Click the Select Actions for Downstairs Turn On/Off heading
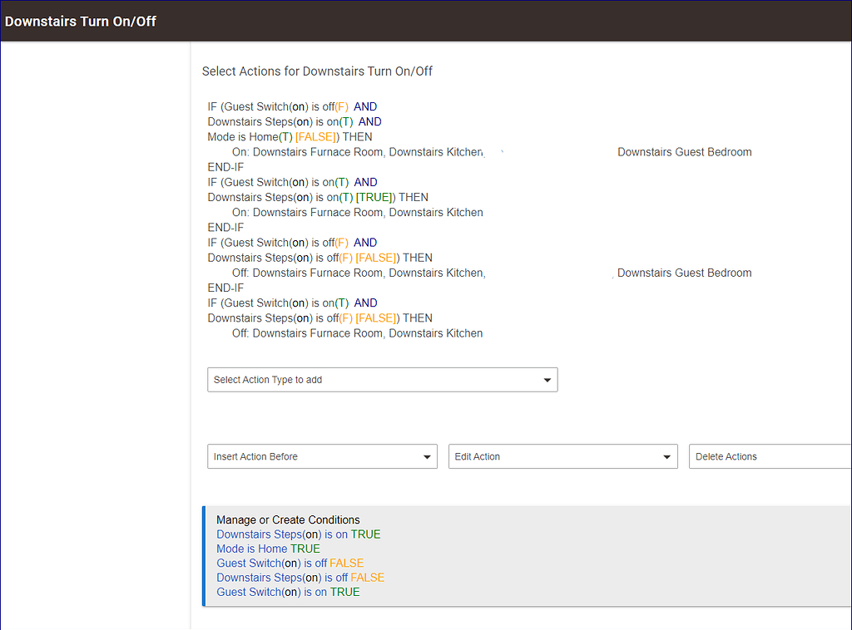 pos(317,71)
